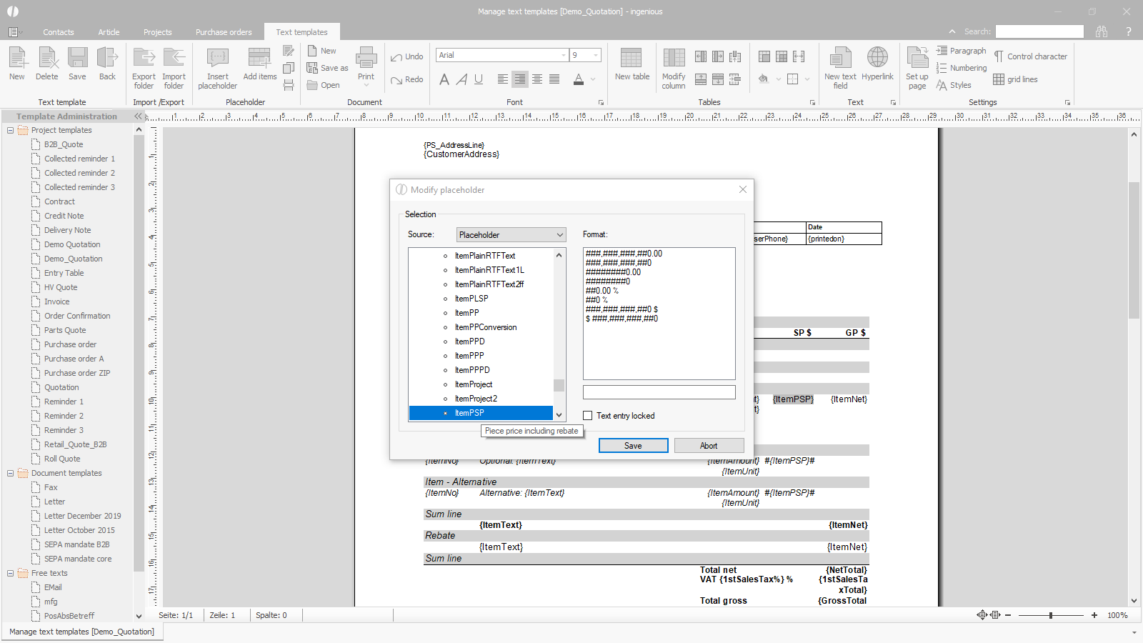This screenshot has height=643, width=1143.
Task: Click the Insert placeholder icon
Action: coord(217,59)
